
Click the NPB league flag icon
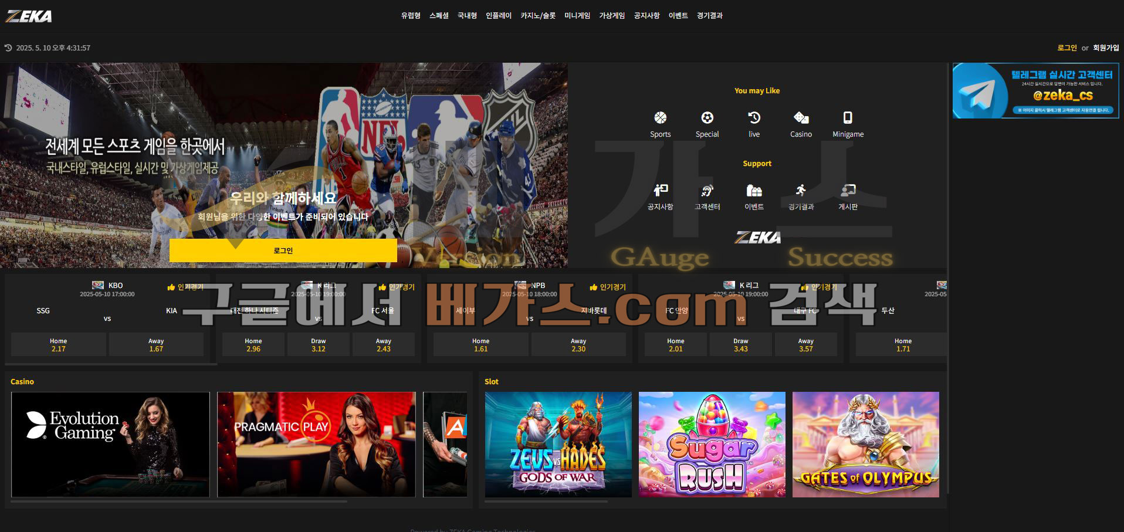[x=520, y=285]
